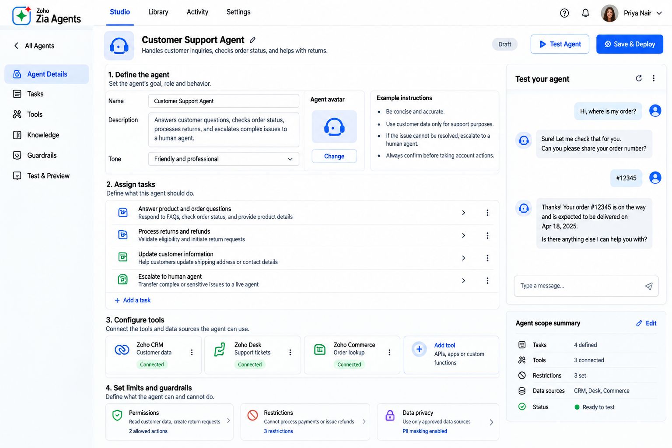Open Tools in the sidebar
The width and height of the screenshot is (672, 448).
(46, 115)
